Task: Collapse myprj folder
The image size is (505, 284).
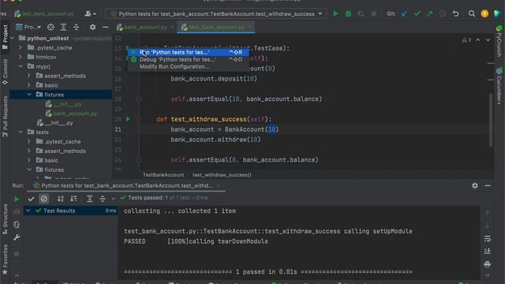Action: click(x=21, y=66)
